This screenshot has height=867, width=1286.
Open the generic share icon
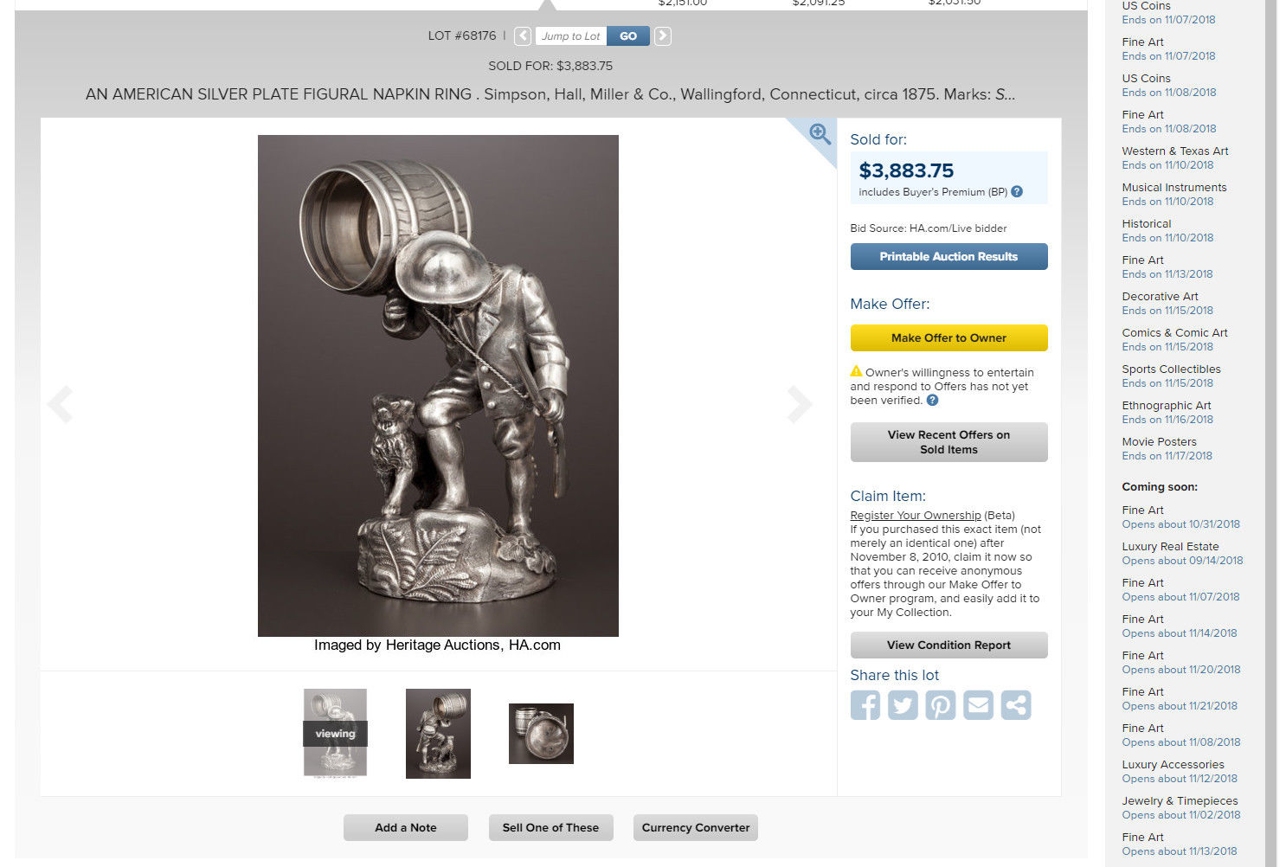click(1016, 705)
